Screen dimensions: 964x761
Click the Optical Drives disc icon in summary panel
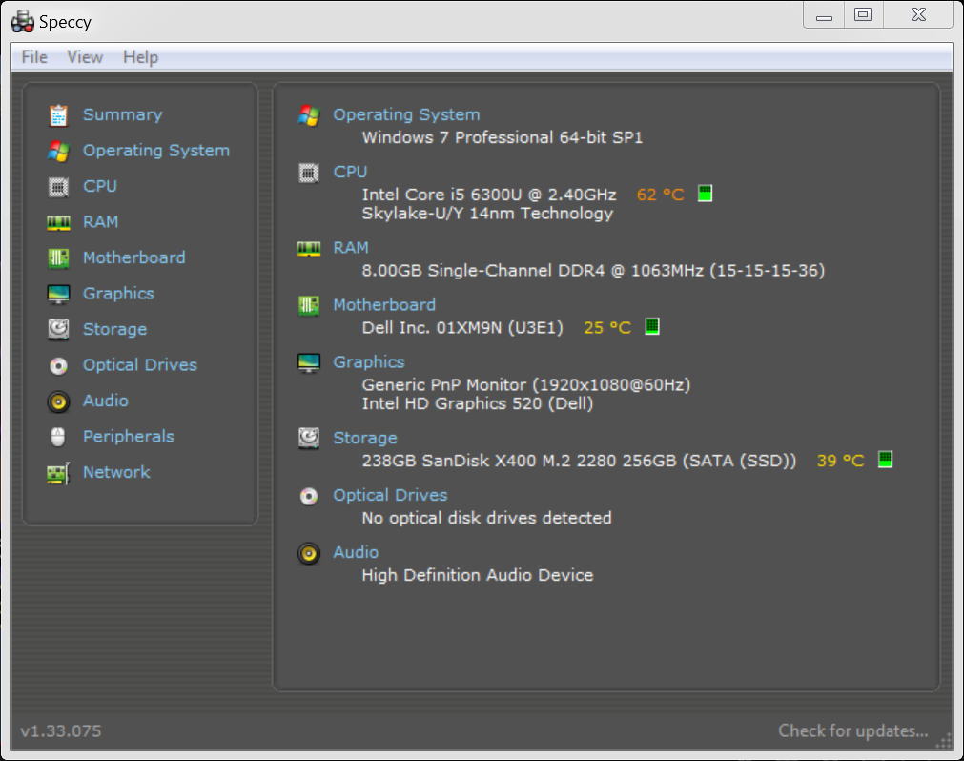coord(309,496)
